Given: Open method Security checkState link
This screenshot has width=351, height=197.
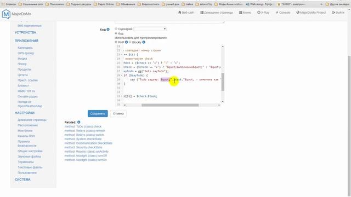Looking at the screenshot, I should 83,147.
